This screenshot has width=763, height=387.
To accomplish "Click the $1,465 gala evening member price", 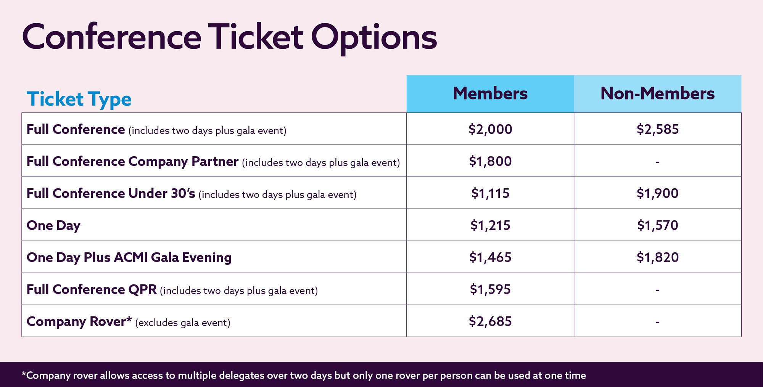I will tap(490, 257).
